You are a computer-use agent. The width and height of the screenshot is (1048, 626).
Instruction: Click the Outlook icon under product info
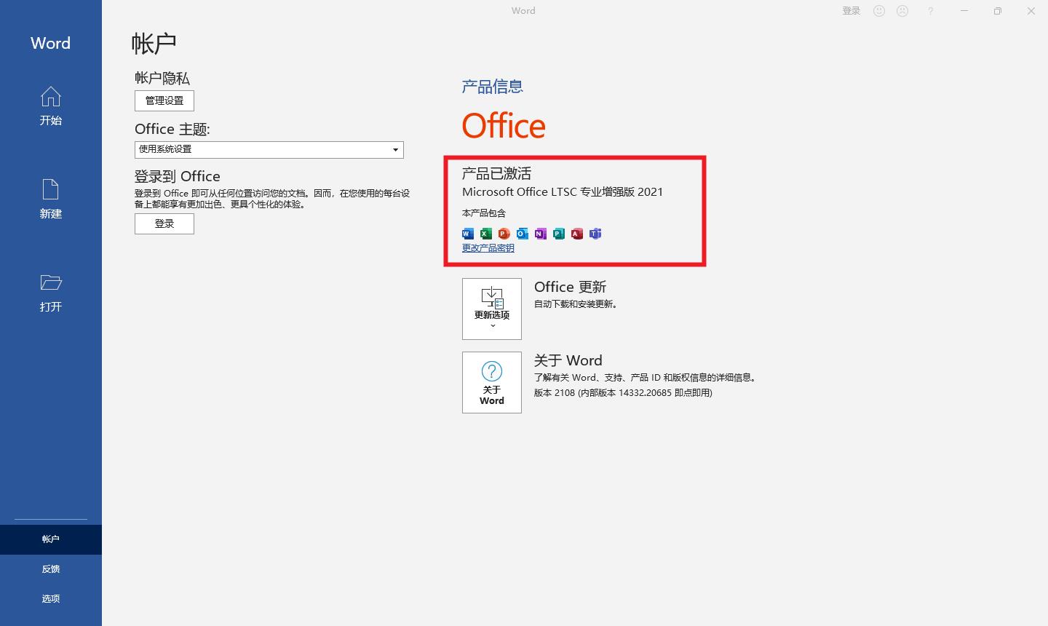522,233
